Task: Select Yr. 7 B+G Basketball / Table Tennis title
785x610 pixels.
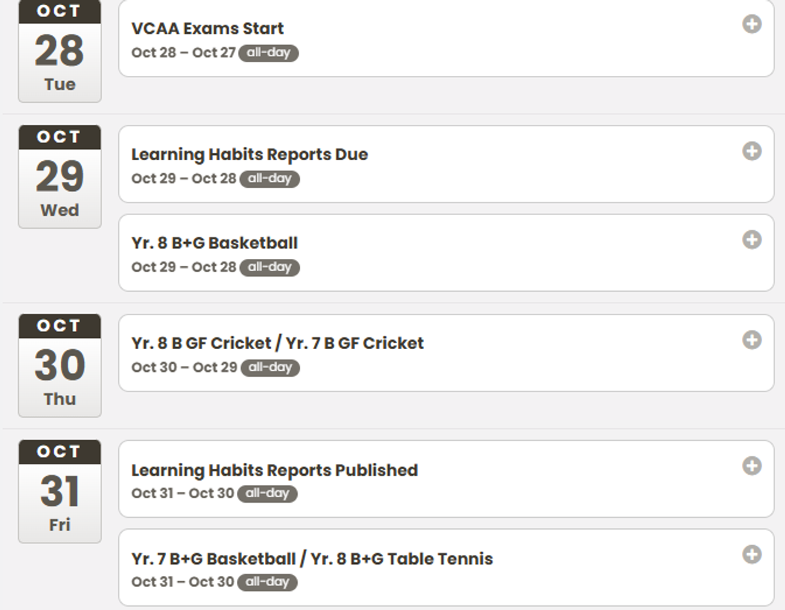Action: coord(312,559)
